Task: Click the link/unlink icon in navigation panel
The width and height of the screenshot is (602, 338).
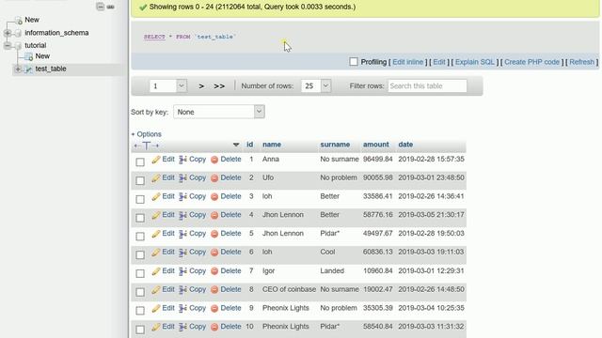Action: tap(111, 7)
